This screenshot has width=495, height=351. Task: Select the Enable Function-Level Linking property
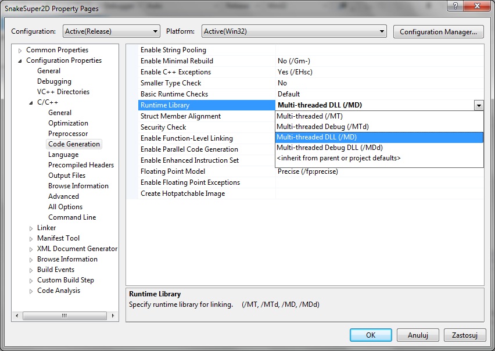[207, 138]
